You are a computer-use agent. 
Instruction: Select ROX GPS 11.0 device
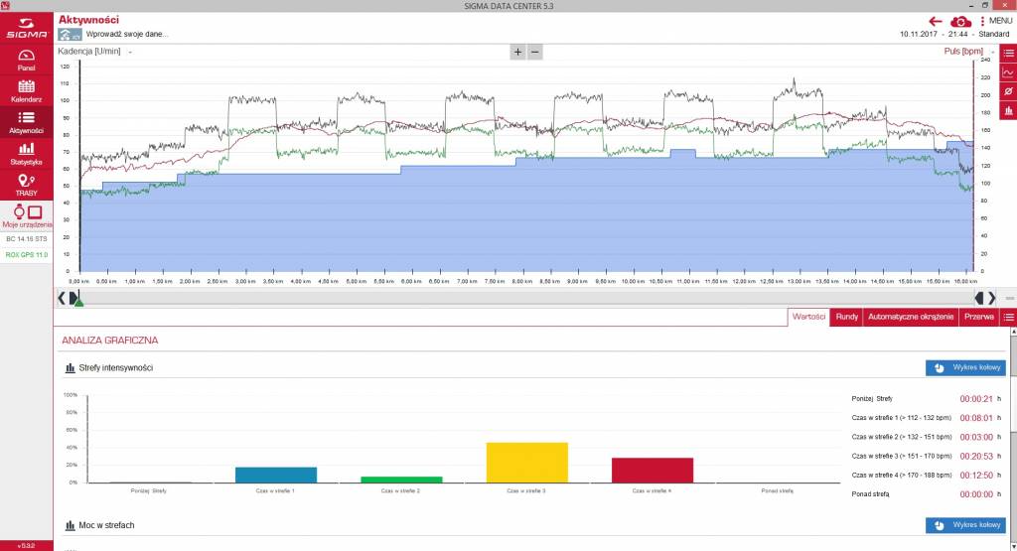27,255
